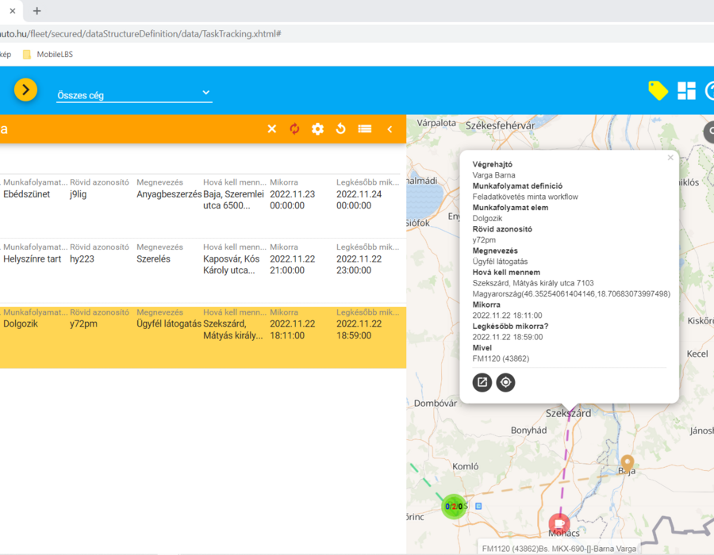
Task: Switch to list view icon
Action: coord(365,128)
